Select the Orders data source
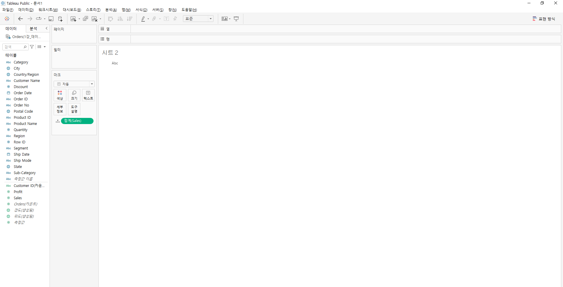 [x=23, y=37]
